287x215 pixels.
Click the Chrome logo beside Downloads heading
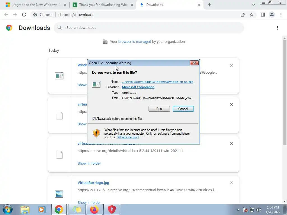click(x=9, y=28)
